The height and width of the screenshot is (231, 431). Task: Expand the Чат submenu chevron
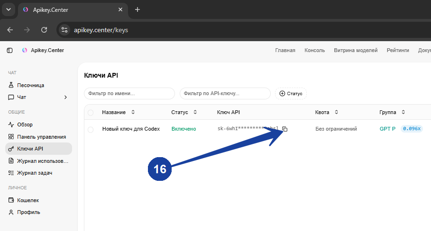click(x=65, y=98)
